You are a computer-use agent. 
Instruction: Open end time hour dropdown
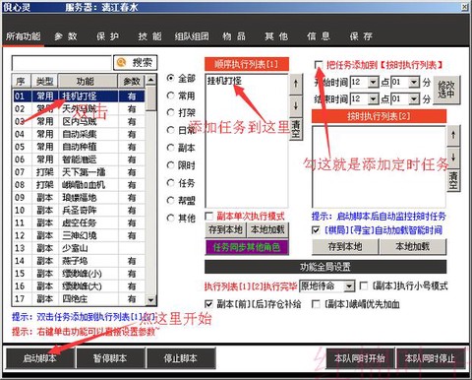(x=373, y=98)
